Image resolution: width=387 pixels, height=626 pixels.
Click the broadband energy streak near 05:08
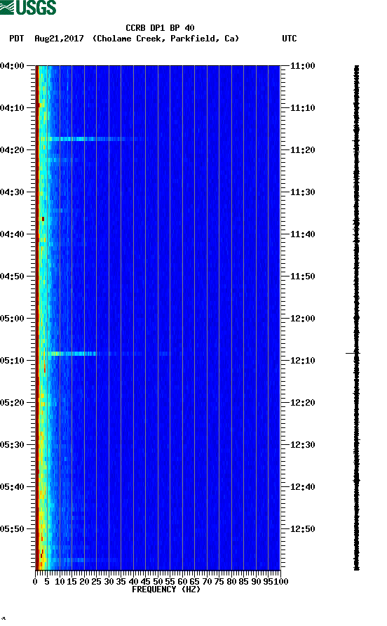tap(72, 354)
